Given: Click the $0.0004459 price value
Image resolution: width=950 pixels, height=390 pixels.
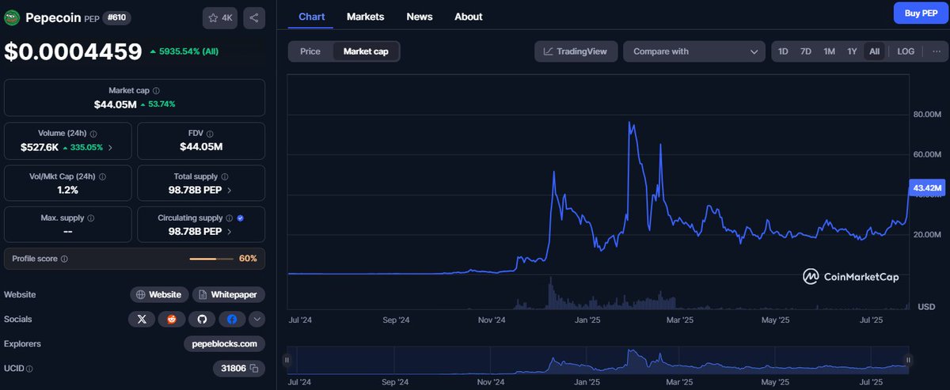Looking at the screenshot, I should click(x=74, y=51).
